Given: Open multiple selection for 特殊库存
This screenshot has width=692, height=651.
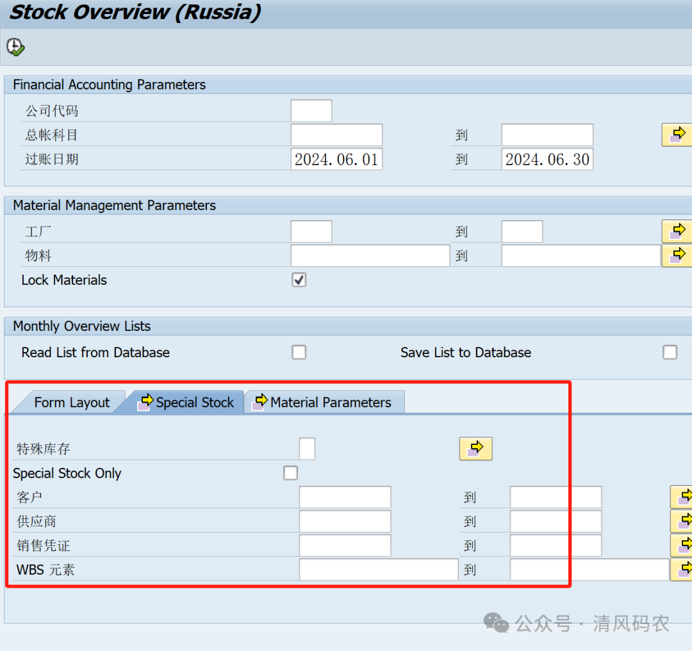Looking at the screenshot, I should click(475, 449).
